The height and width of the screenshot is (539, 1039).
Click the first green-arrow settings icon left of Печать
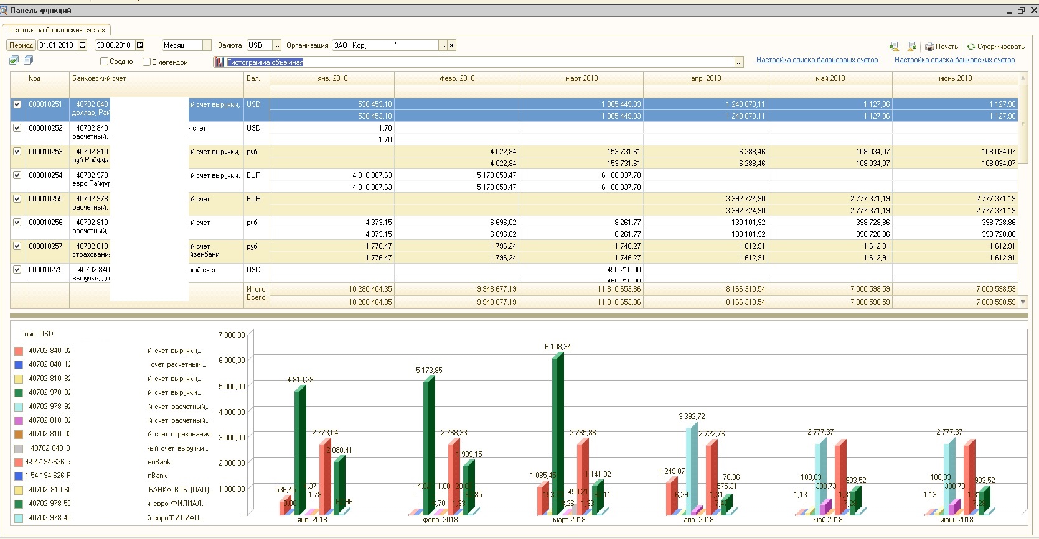point(894,47)
